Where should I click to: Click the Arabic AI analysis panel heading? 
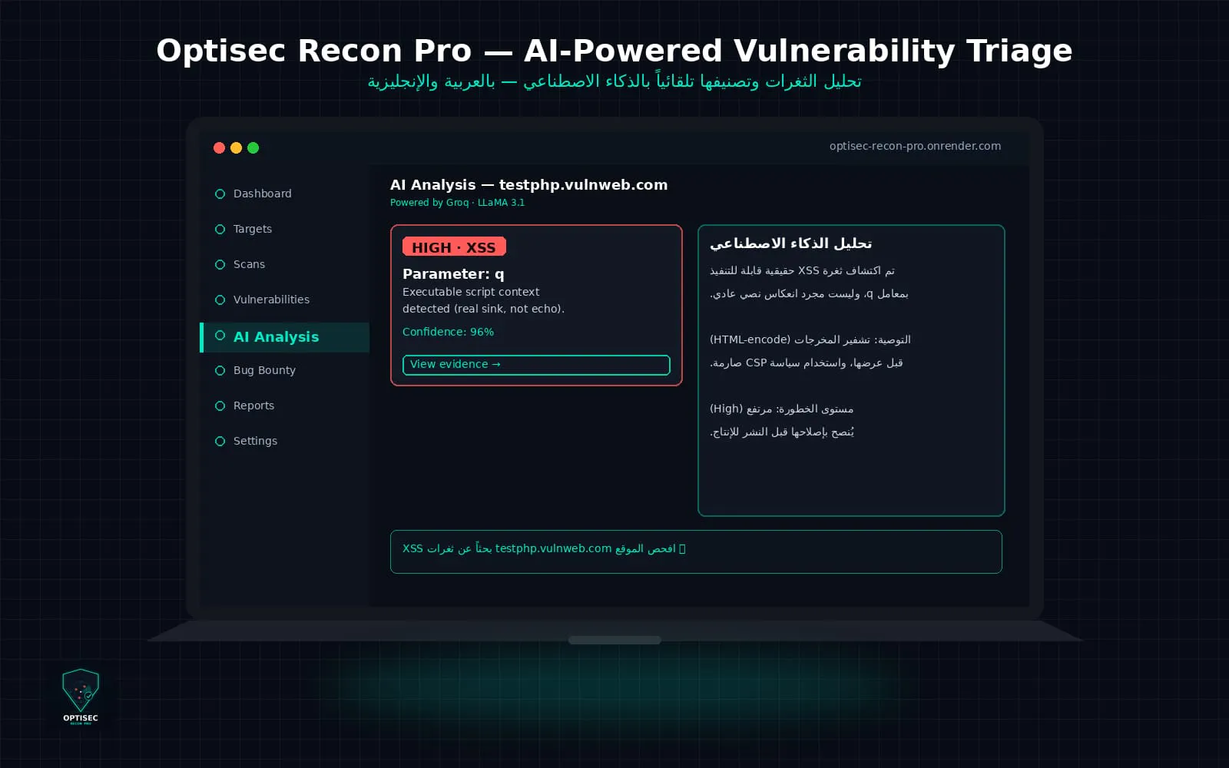tap(790, 243)
